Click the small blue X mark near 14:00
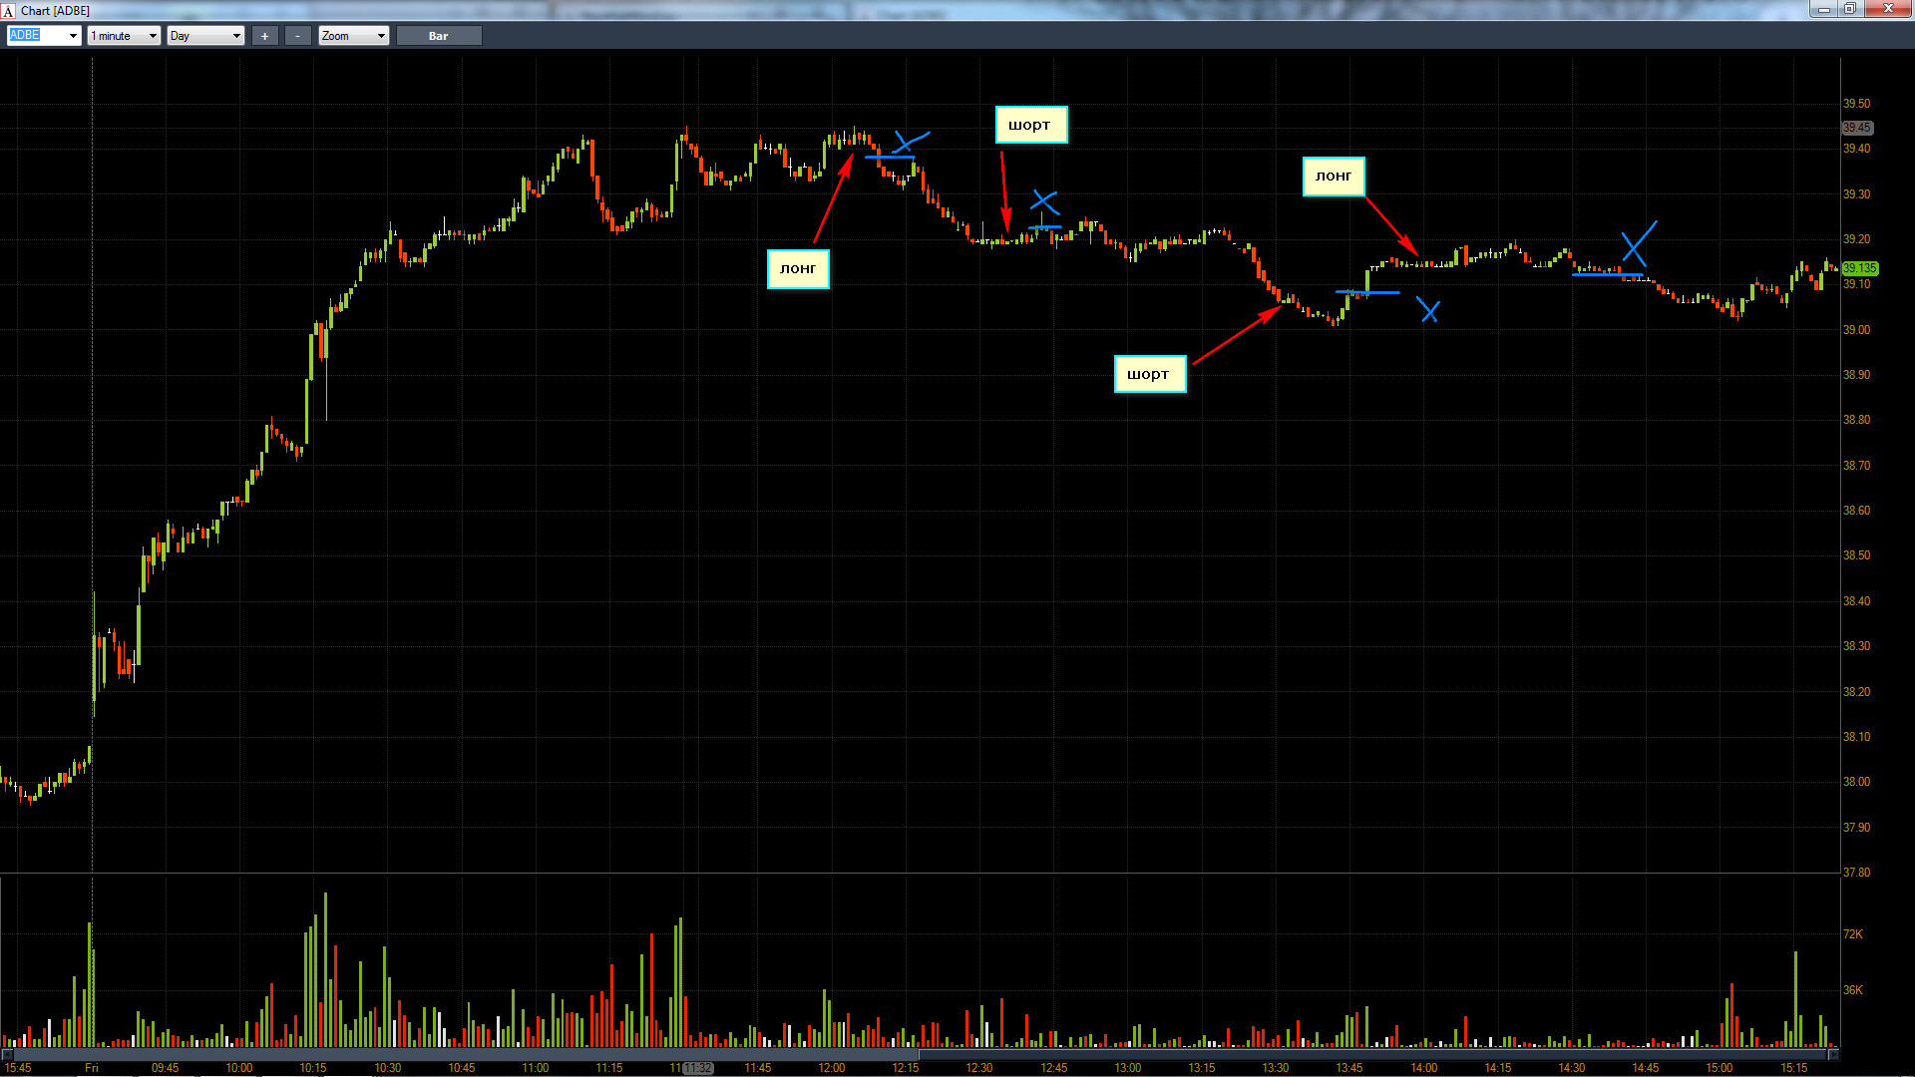Viewport: 1915px width, 1077px height. 1429,312
